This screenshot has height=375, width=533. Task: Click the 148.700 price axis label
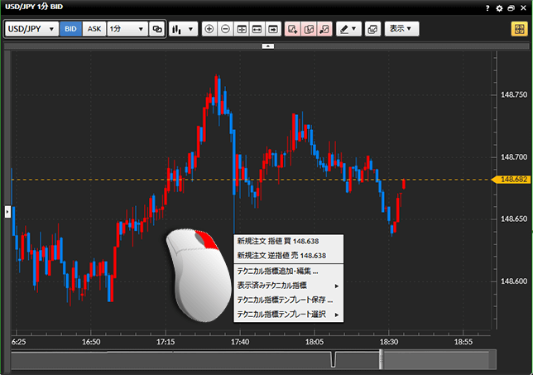point(514,157)
